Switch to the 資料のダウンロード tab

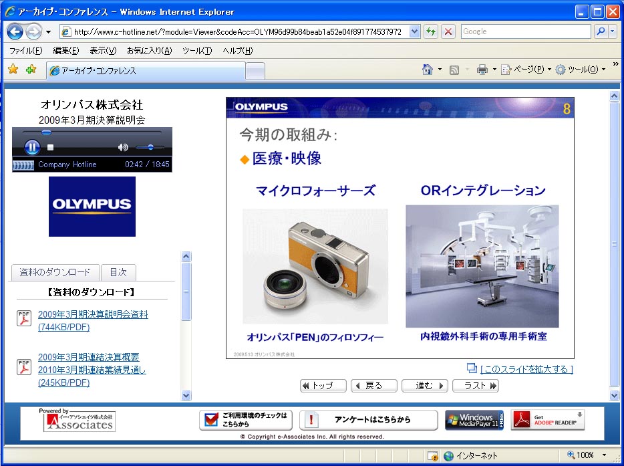pyautogui.click(x=55, y=272)
